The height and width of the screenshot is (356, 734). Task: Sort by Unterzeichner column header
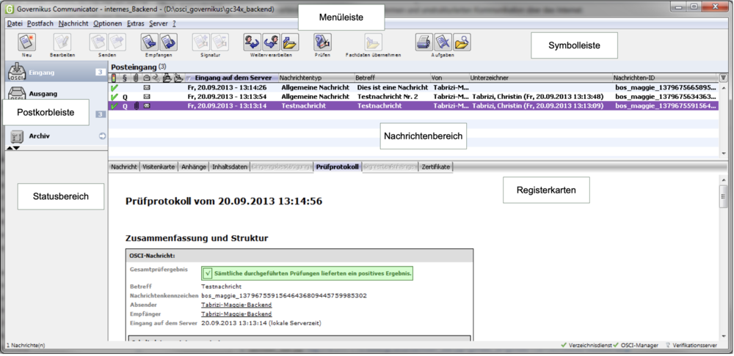point(540,78)
